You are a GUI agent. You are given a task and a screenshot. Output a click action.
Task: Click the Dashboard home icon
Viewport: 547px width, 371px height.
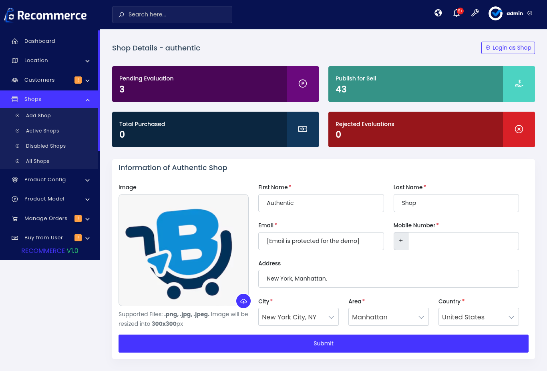(15, 41)
